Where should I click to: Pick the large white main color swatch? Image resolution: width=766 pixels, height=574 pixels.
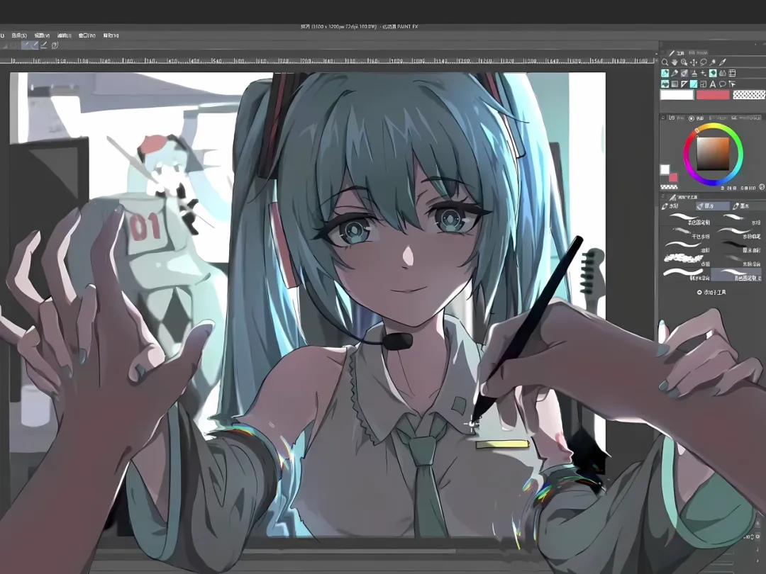[x=677, y=95]
